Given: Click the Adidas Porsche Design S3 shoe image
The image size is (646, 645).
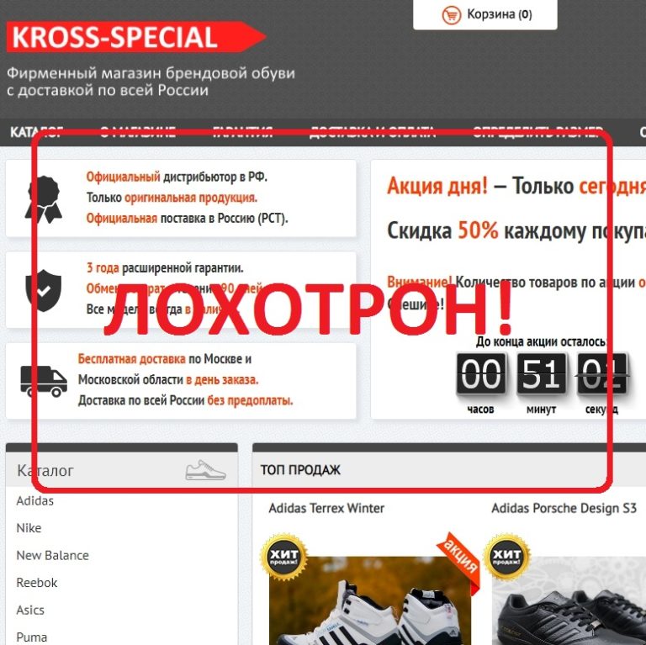Looking at the screenshot, I should 569,600.
